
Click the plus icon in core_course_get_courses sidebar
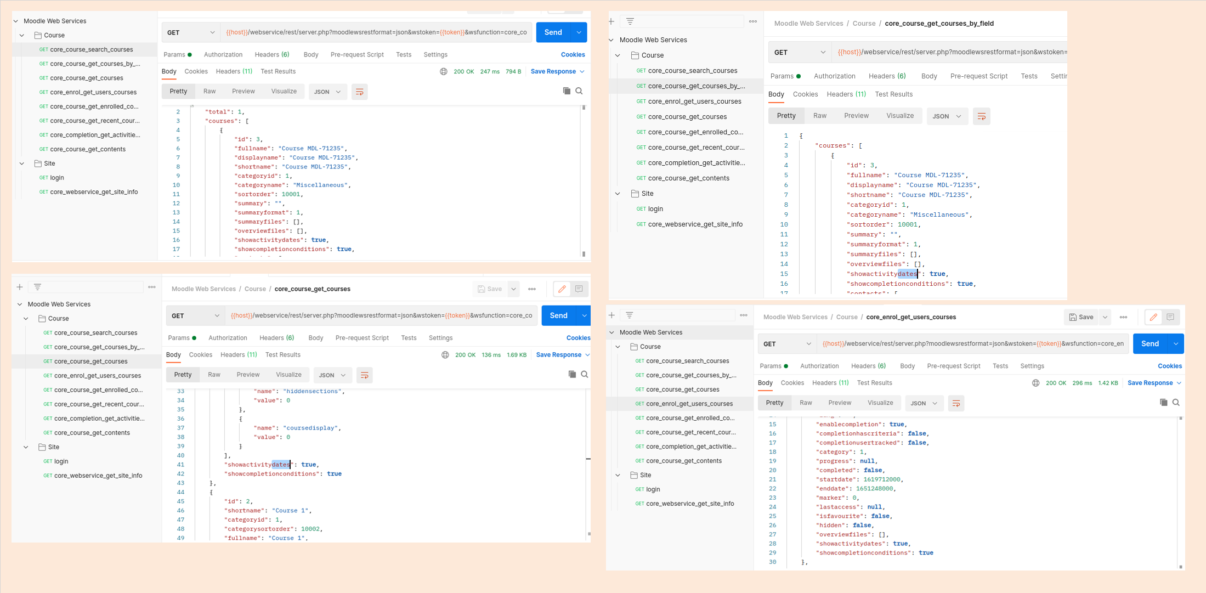(x=20, y=287)
